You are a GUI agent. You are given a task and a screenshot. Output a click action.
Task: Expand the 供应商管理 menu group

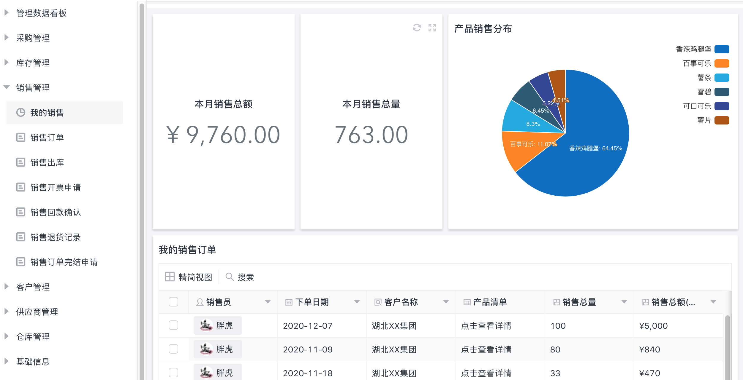[x=6, y=312]
